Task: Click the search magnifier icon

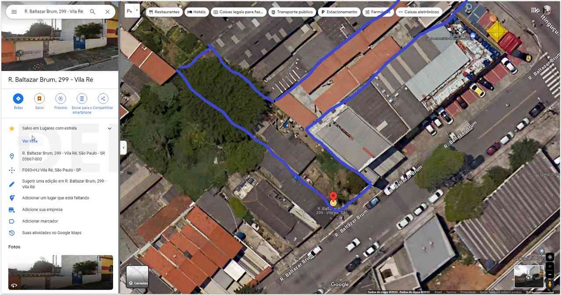Action: (x=92, y=12)
